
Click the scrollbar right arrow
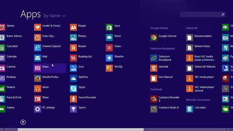(x=226, y=130)
